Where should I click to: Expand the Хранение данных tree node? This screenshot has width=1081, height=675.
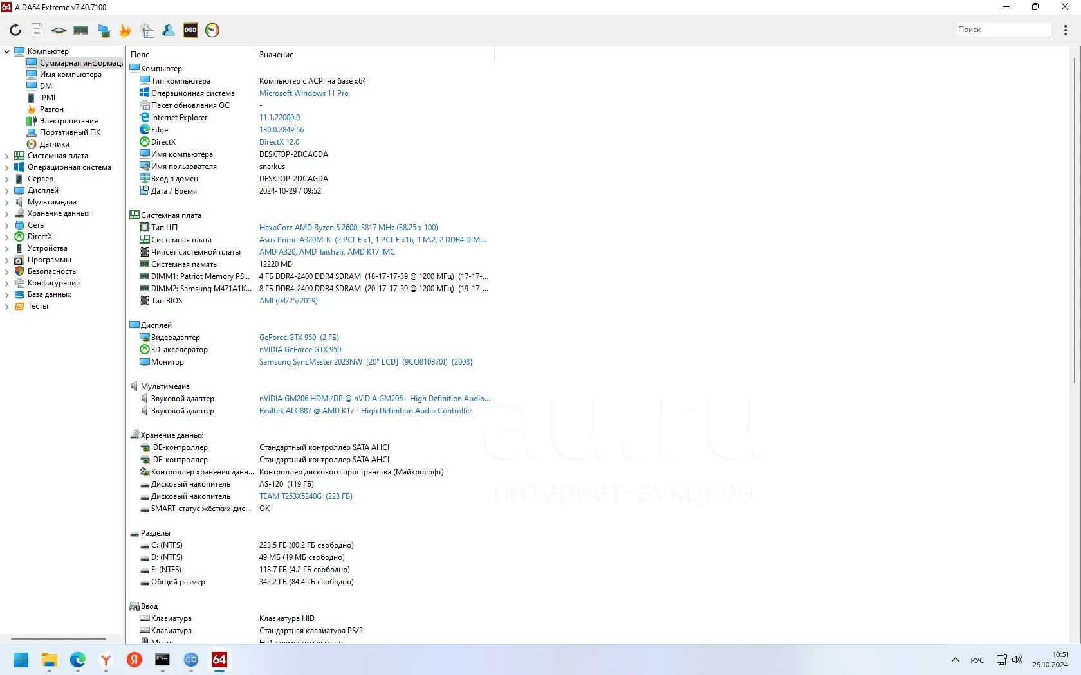tap(7, 213)
